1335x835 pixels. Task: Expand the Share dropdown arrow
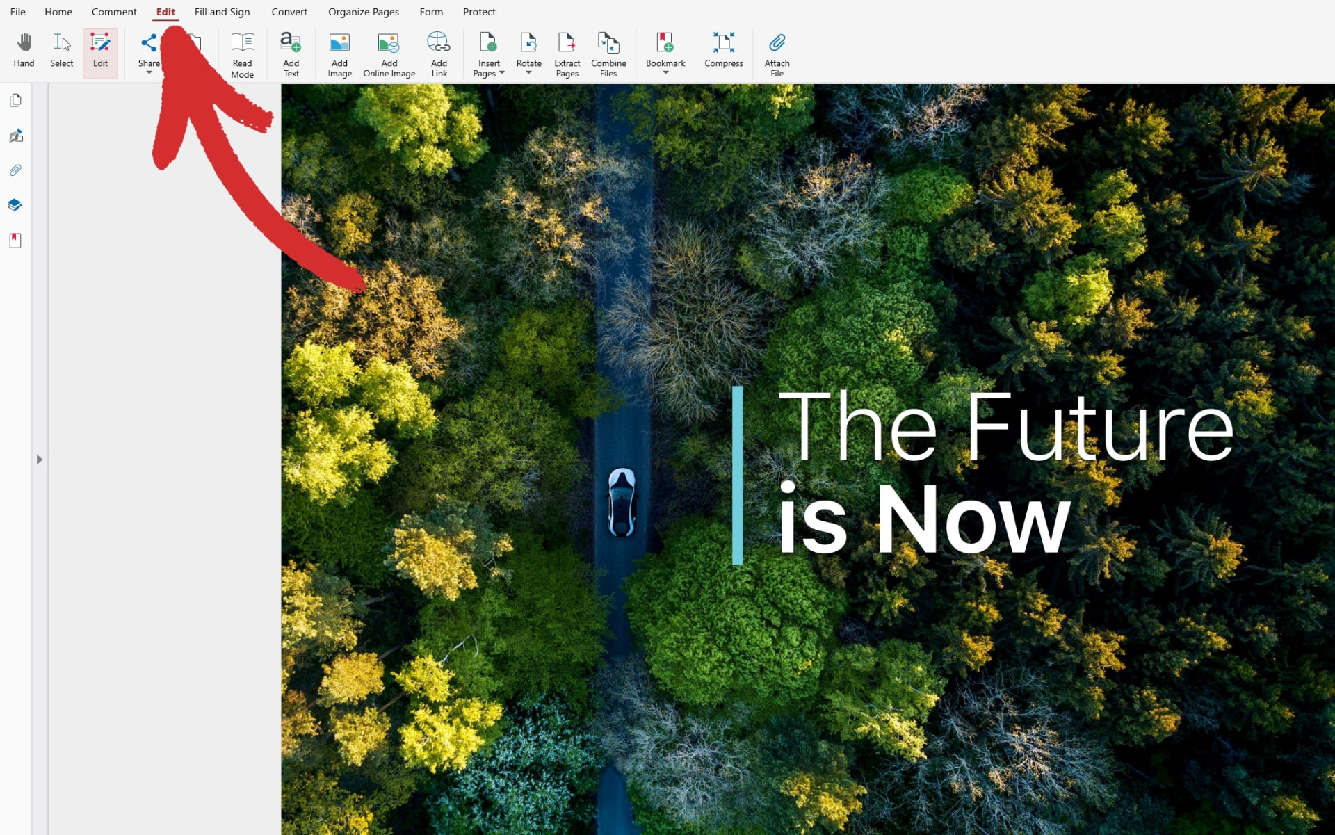click(x=149, y=72)
